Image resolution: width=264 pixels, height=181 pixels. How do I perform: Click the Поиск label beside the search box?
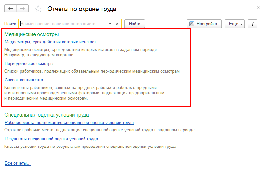point(11,24)
